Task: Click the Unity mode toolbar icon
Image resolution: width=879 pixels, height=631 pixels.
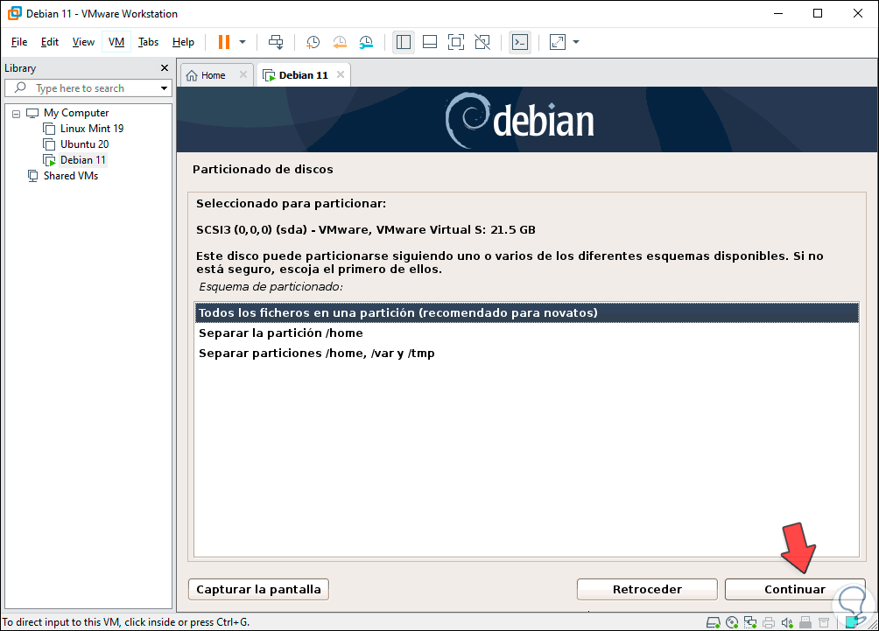Action: [482, 42]
